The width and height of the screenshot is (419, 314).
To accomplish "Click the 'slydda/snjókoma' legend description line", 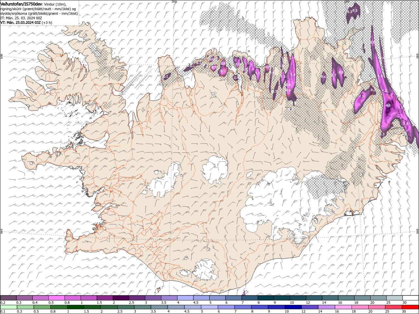I will point(39,13).
